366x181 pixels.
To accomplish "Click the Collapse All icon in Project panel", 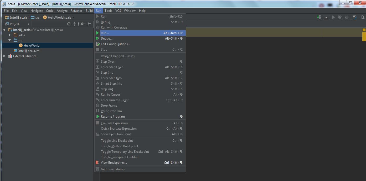I will click(x=75, y=24).
